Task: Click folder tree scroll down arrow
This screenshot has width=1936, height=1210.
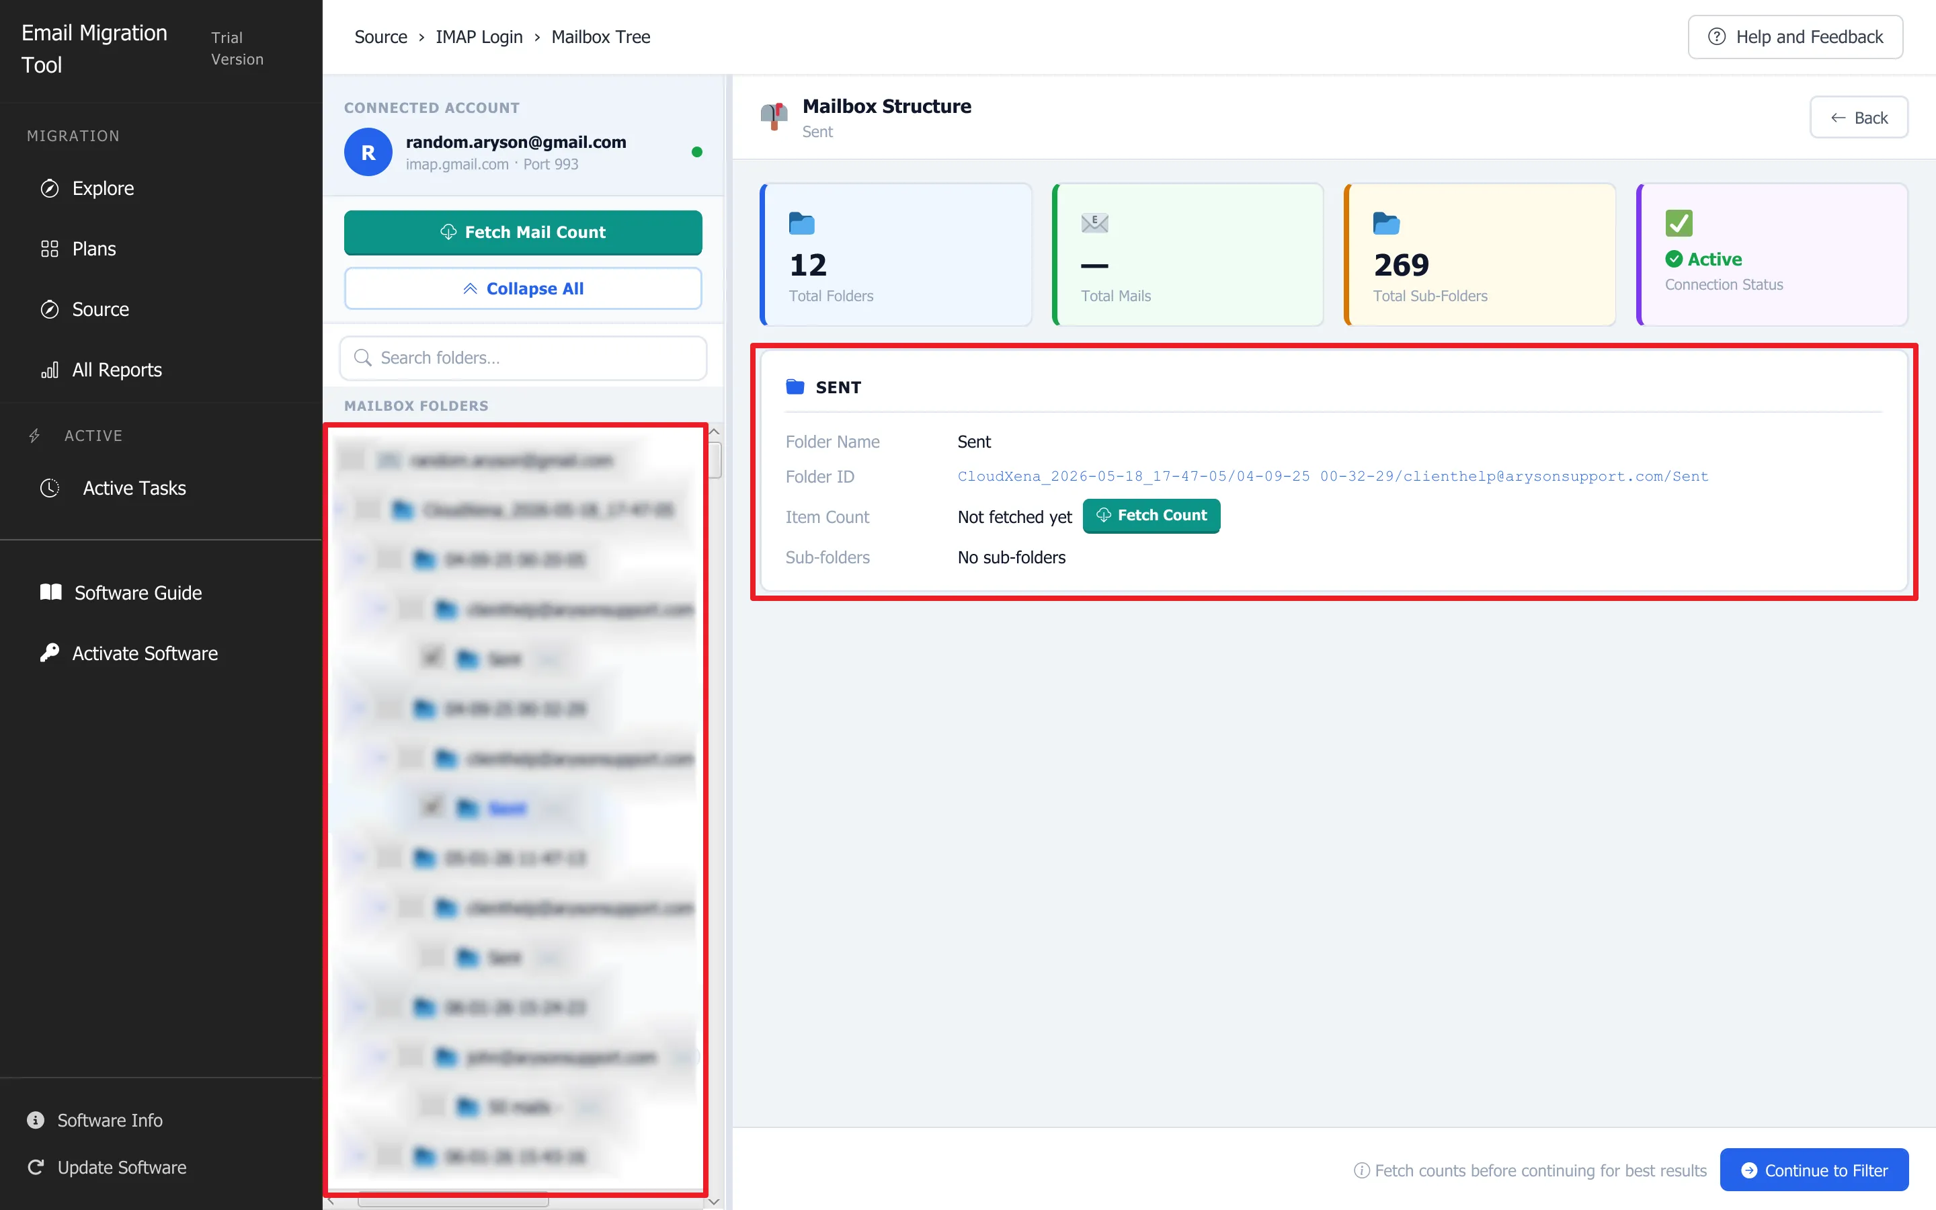Action: pos(715,1201)
